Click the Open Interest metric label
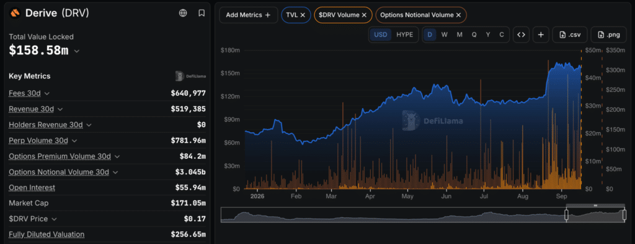This screenshot has width=635, height=244. pyautogui.click(x=32, y=188)
